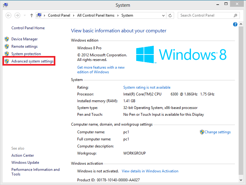Refresh the System page
The image size is (246, 185).
coord(170,15)
